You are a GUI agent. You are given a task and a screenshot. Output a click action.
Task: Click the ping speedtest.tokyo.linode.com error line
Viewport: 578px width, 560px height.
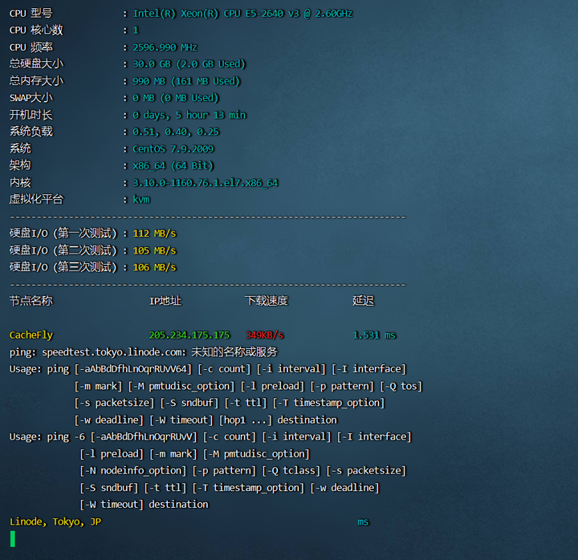(144, 352)
